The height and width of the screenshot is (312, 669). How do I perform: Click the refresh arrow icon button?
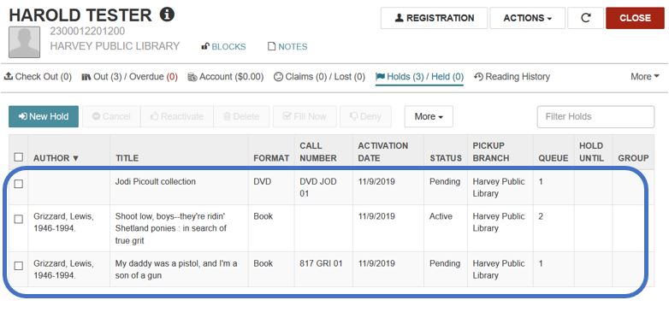pyautogui.click(x=585, y=18)
